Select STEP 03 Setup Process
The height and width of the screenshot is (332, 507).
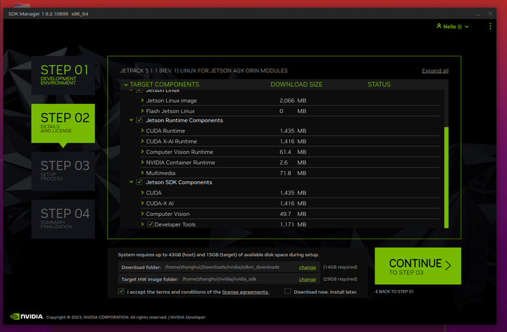coord(63,171)
